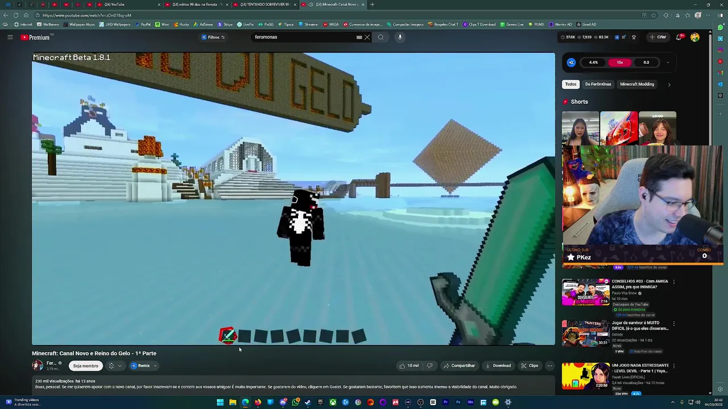The width and height of the screenshot is (728, 409).
Task: Open File Explorer from taskbar
Action: tap(233, 403)
